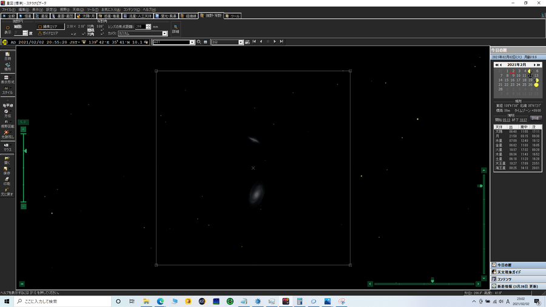546x307 pixels.
Task: Jump to previous year in calendar
Action: point(496,65)
